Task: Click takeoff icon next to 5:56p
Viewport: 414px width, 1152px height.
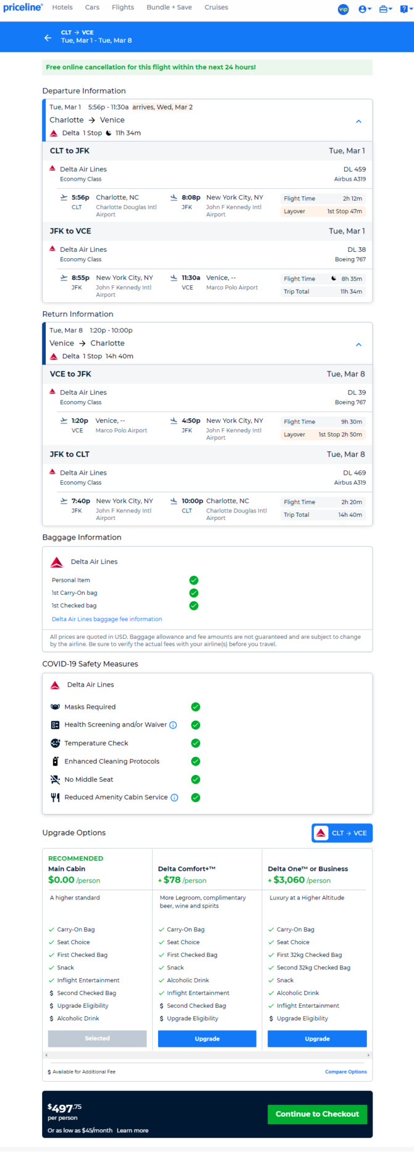Action: tap(64, 197)
